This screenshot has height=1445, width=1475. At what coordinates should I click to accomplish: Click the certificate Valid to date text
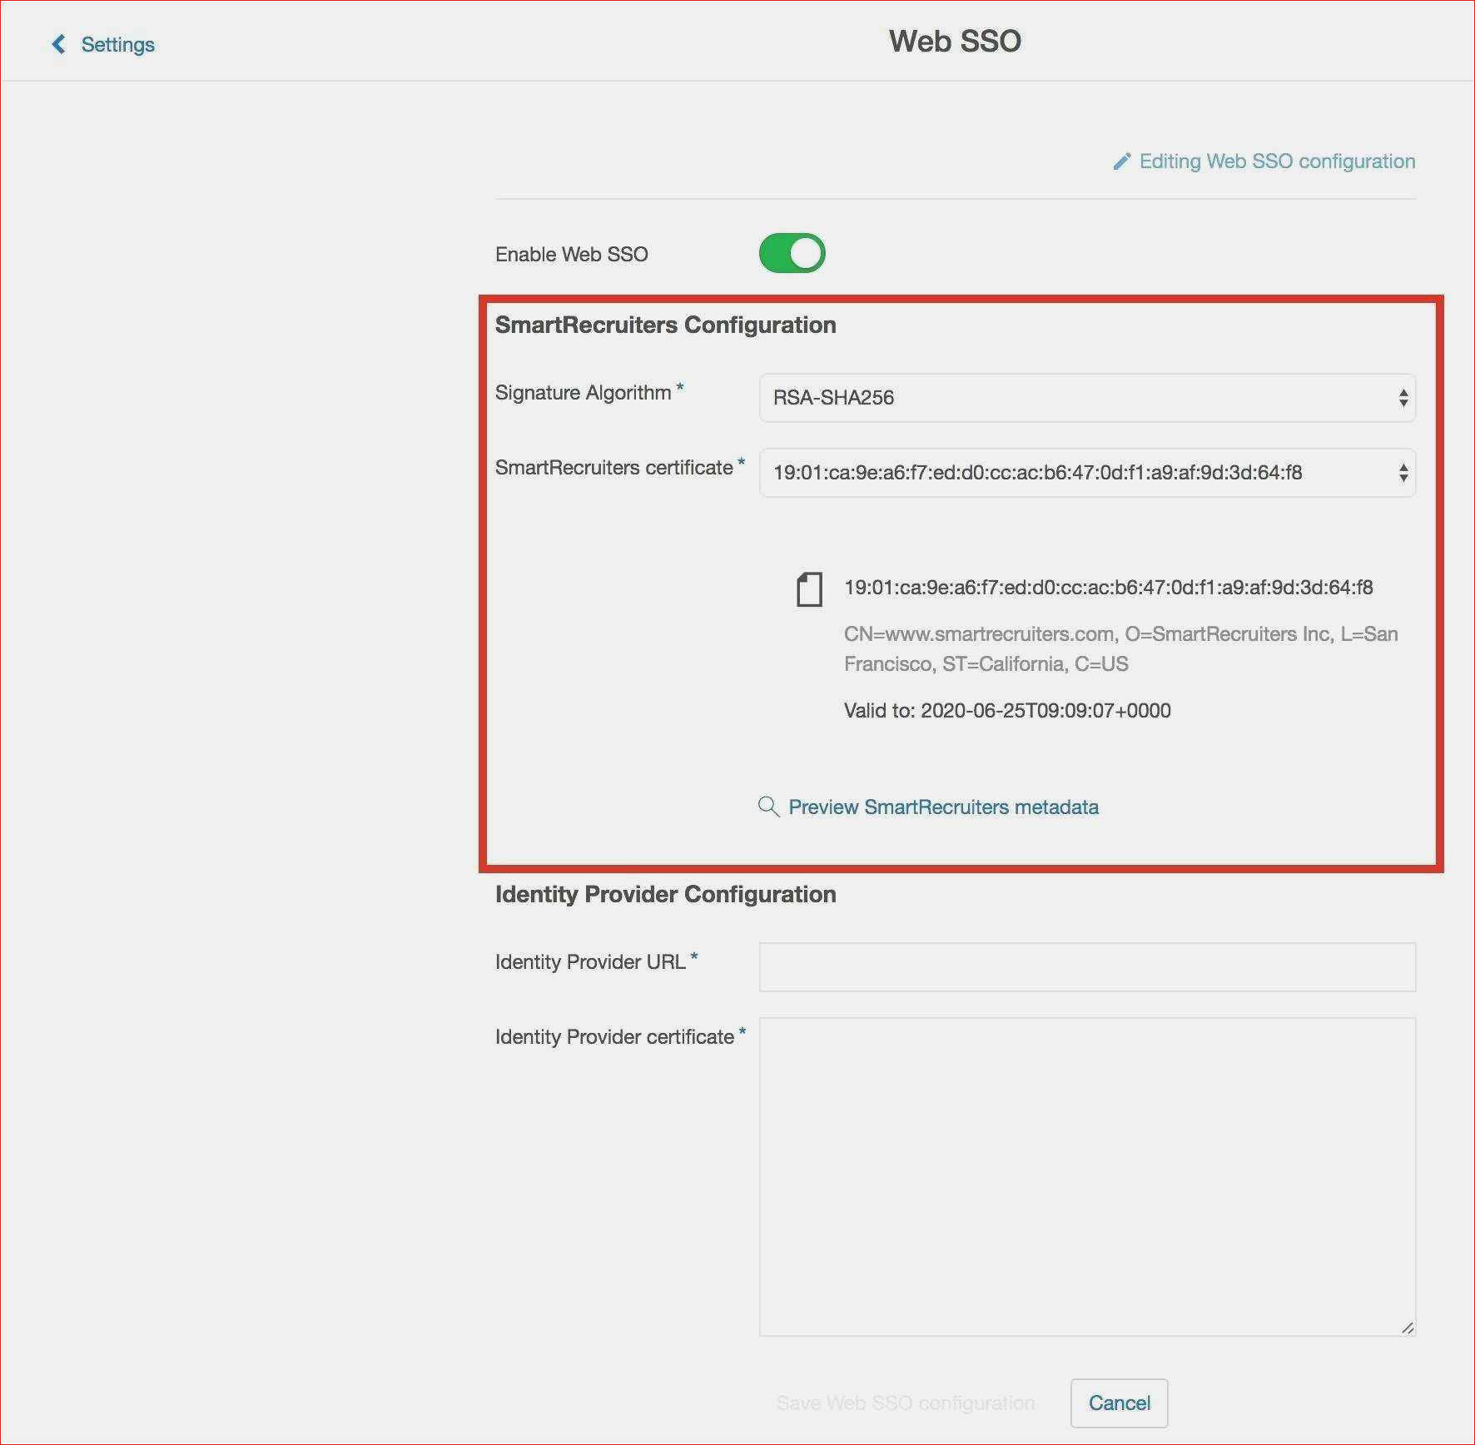point(1007,711)
